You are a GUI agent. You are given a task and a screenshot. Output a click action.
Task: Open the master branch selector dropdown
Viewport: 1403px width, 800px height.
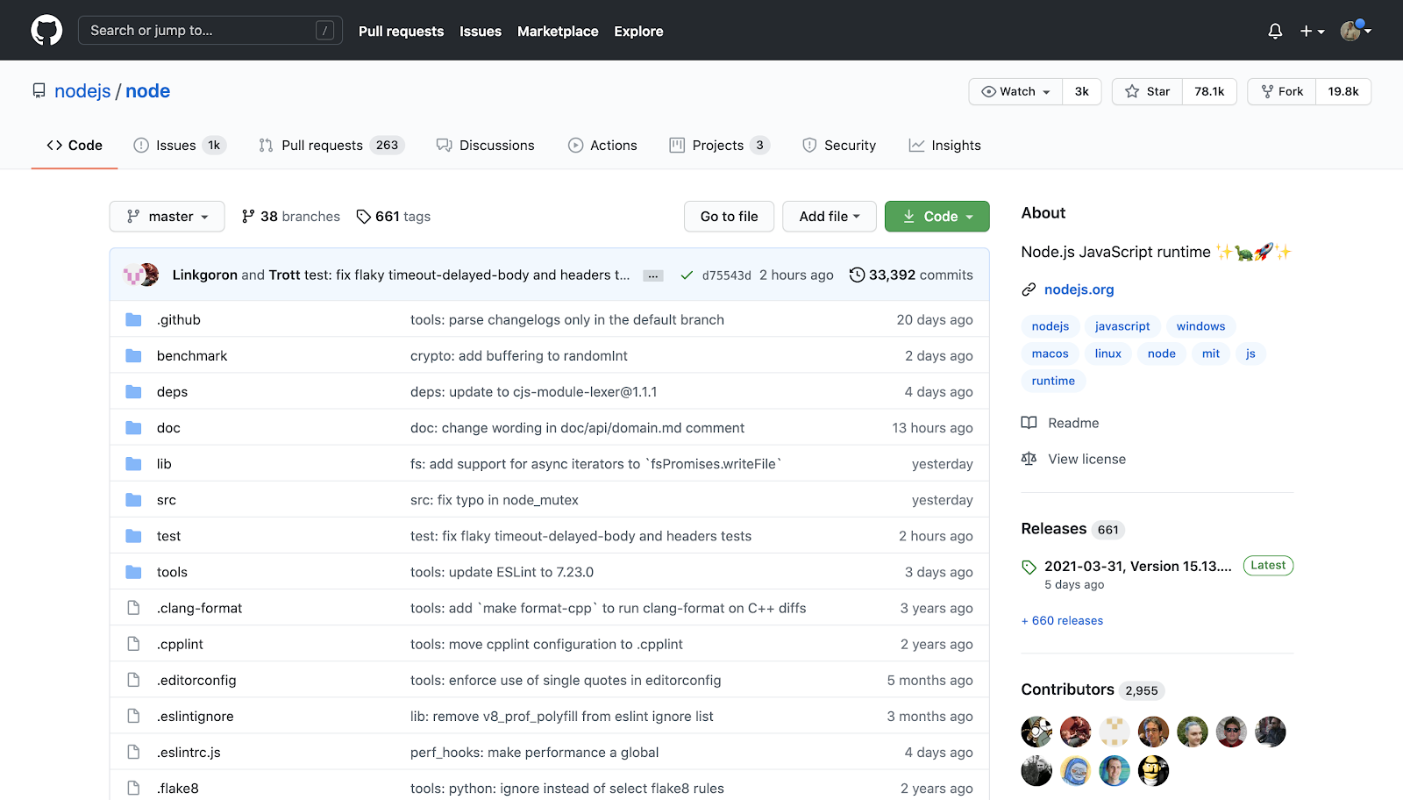click(x=167, y=216)
